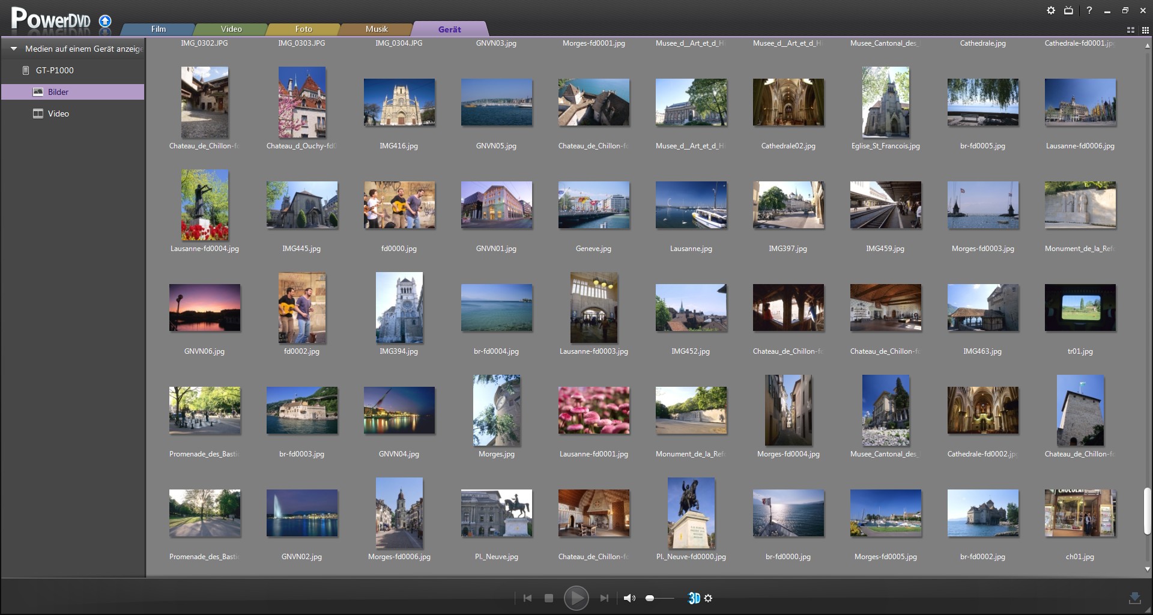Select GT-P1000 device in sidebar
This screenshot has width=1153, height=615.
click(x=55, y=70)
